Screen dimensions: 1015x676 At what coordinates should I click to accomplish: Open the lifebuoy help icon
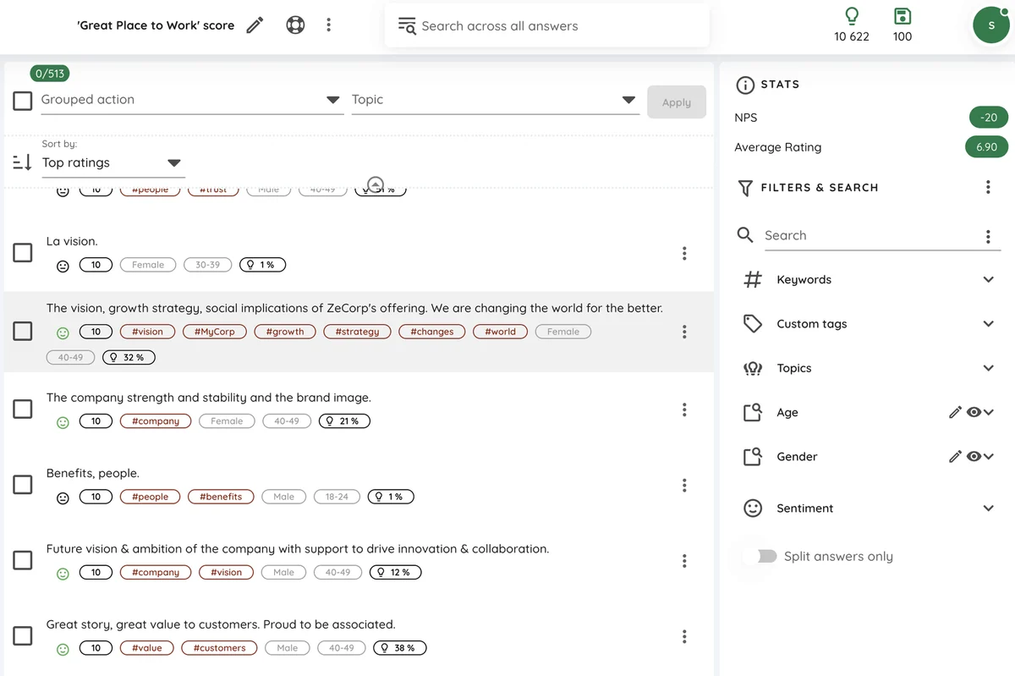coord(294,25)
